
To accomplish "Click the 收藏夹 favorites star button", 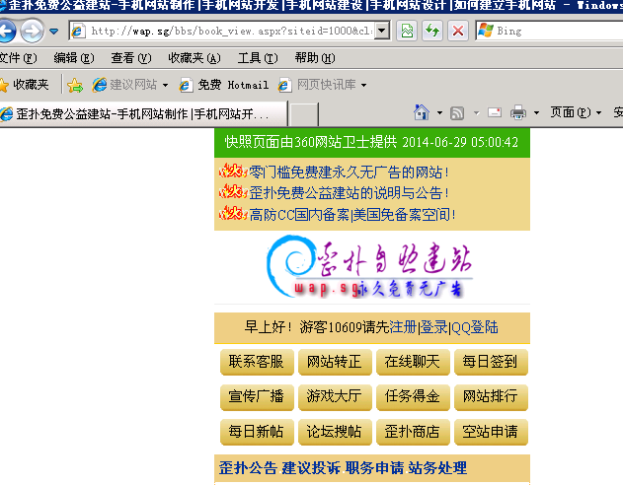I will tap(25, 85).
